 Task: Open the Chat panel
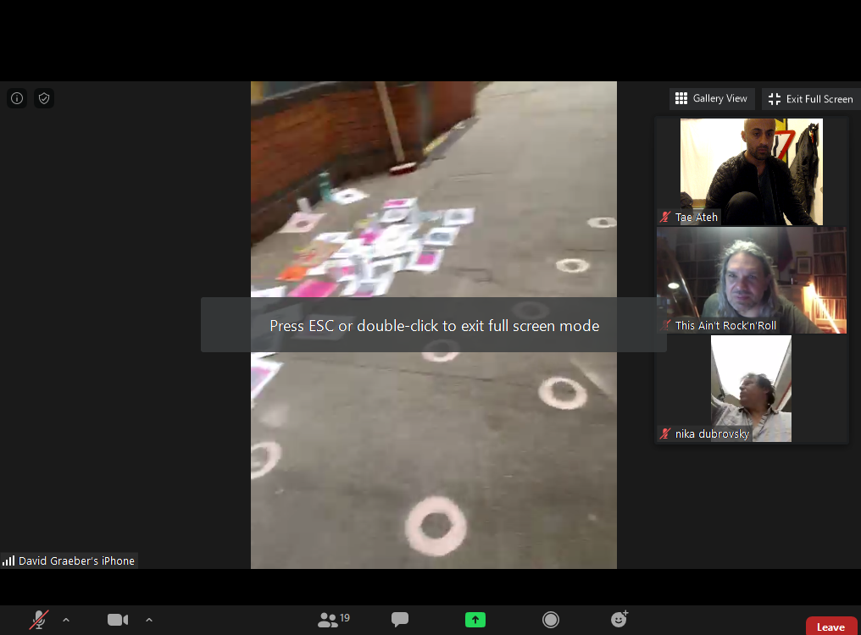click(400, 620)
